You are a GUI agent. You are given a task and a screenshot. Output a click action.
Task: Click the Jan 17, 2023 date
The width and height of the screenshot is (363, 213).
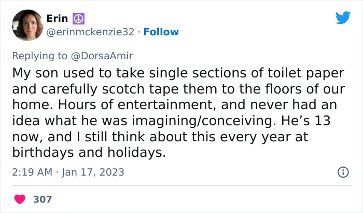93,172
